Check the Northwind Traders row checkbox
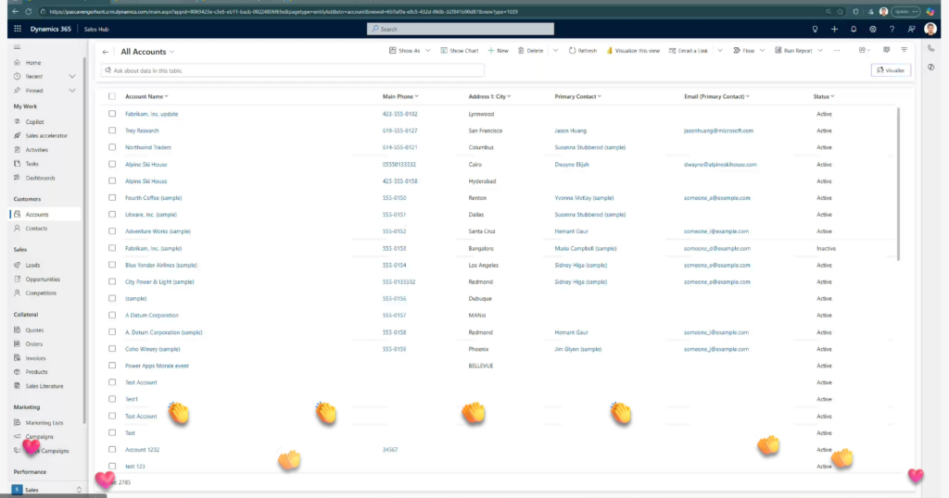This screenshot has height=498, width=949. click(112, 147)
